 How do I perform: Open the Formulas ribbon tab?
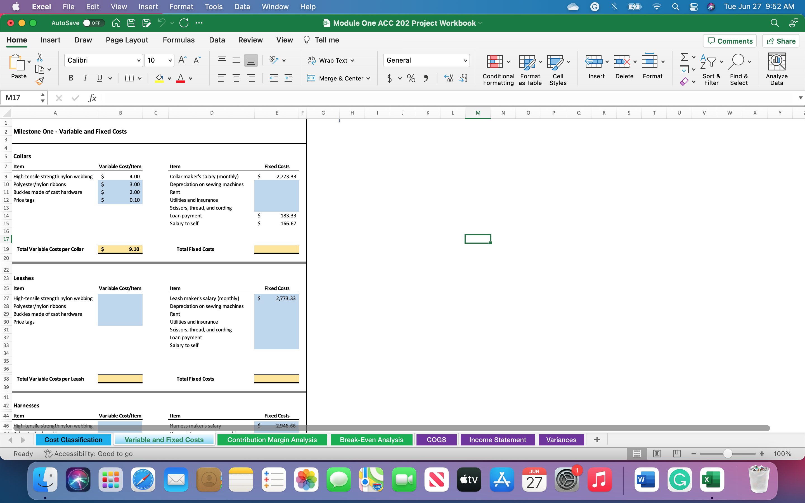click(179, 40)
